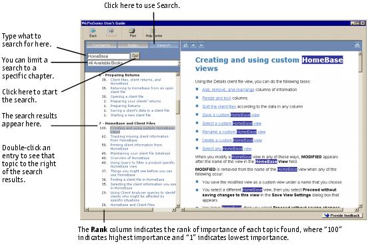Screen dimensions: 368x248
Task: Select 'Opening a client file' search result
Action: click(127, 96)
